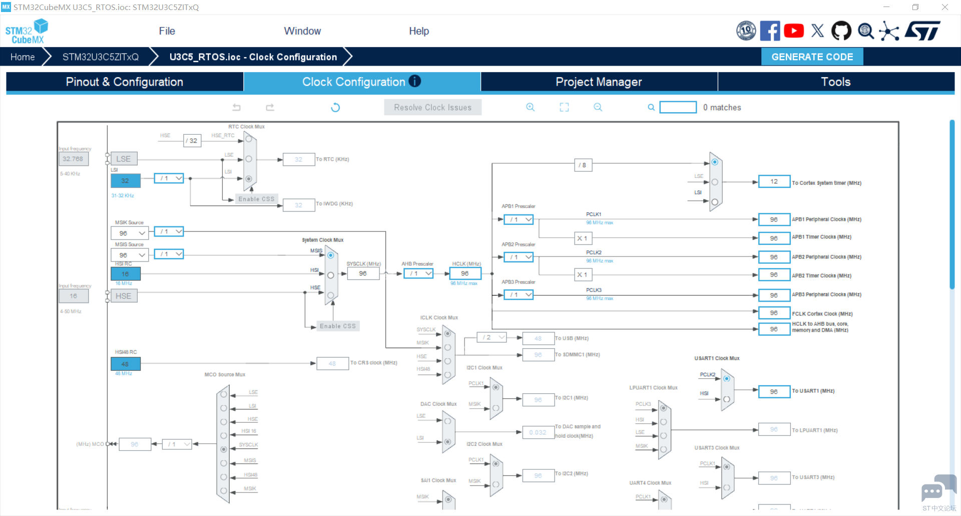The height and width of the screenshot is (516, 961).
Task: Open the Window menu
Action: point(302,31)
